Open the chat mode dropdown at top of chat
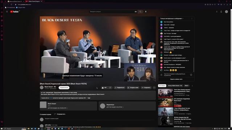Viewport: 232px width, 130px height. (x=172, y=18)
